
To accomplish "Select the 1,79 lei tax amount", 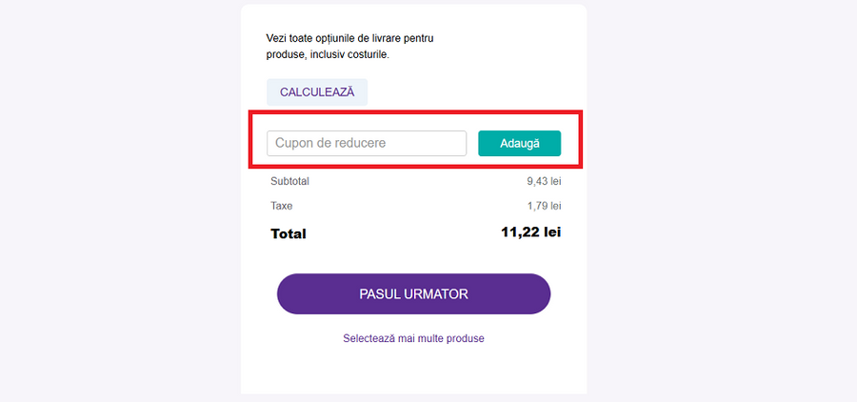I will (544, 206).
